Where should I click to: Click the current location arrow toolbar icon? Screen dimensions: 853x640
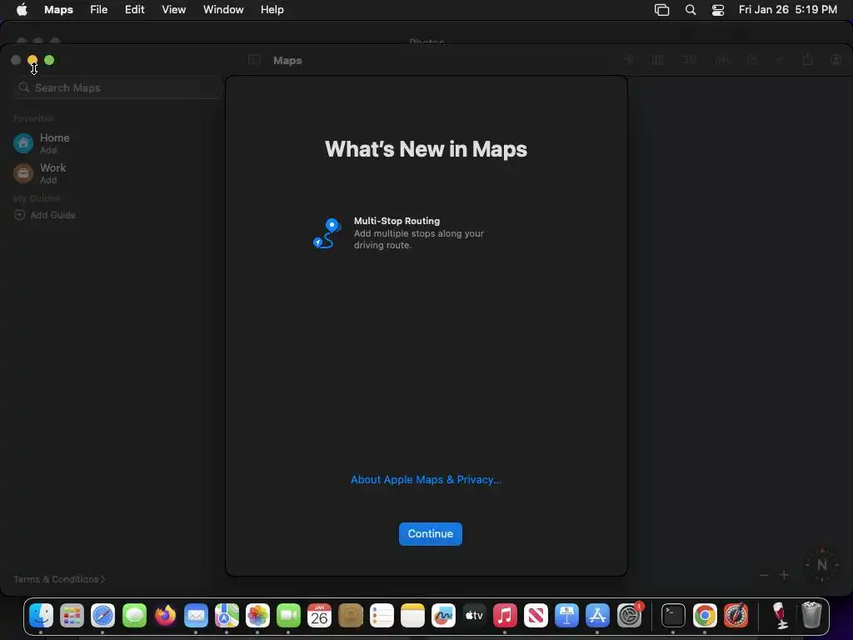click(628, 60)
